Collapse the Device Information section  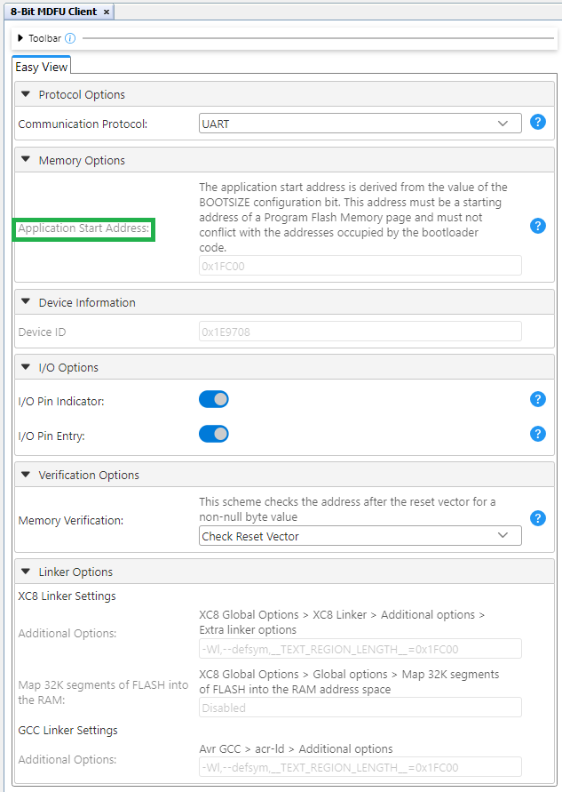tap(26, 303)
